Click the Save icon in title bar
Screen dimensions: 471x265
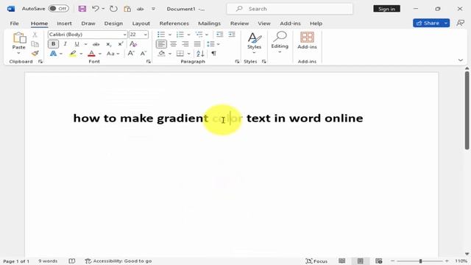click(x=82, y=9)
